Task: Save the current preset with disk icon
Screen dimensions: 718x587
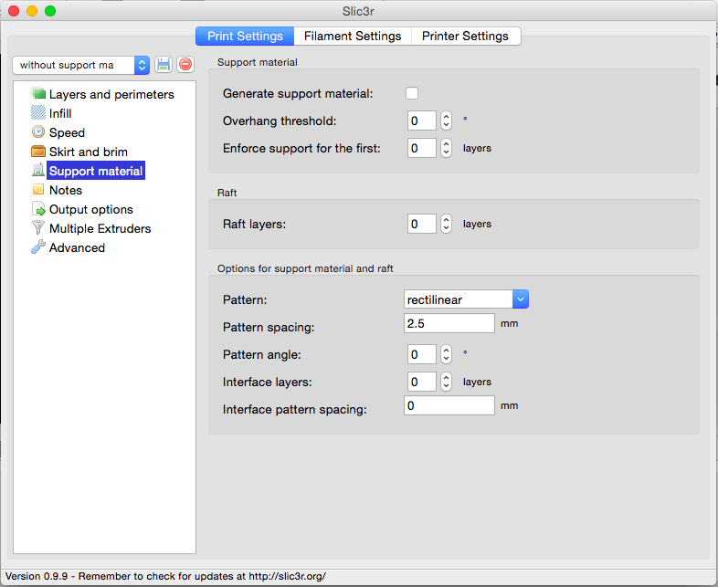Action: [164, 65]
